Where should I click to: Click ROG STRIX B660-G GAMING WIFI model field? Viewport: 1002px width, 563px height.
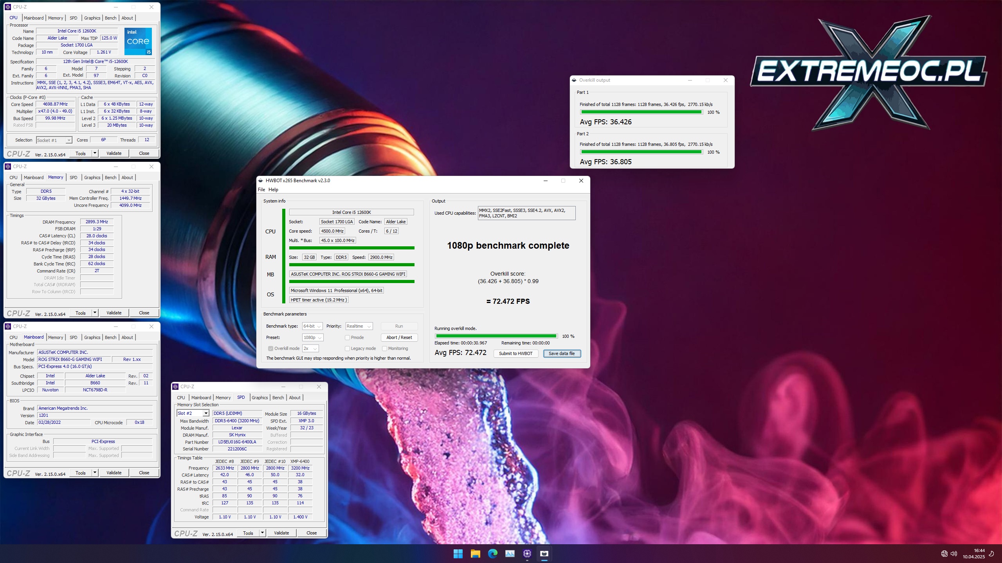click(x=74, y=359)
